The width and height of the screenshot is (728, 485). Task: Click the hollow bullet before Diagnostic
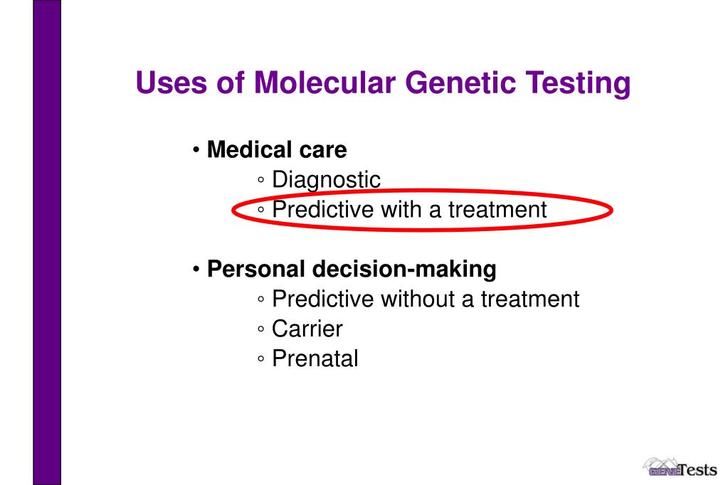(x=261, y=180)
